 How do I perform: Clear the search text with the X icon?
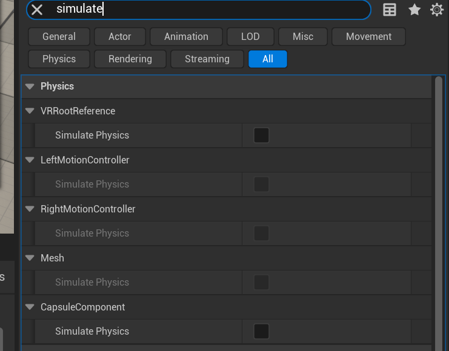pyautogui.click(x=37, y=9)
